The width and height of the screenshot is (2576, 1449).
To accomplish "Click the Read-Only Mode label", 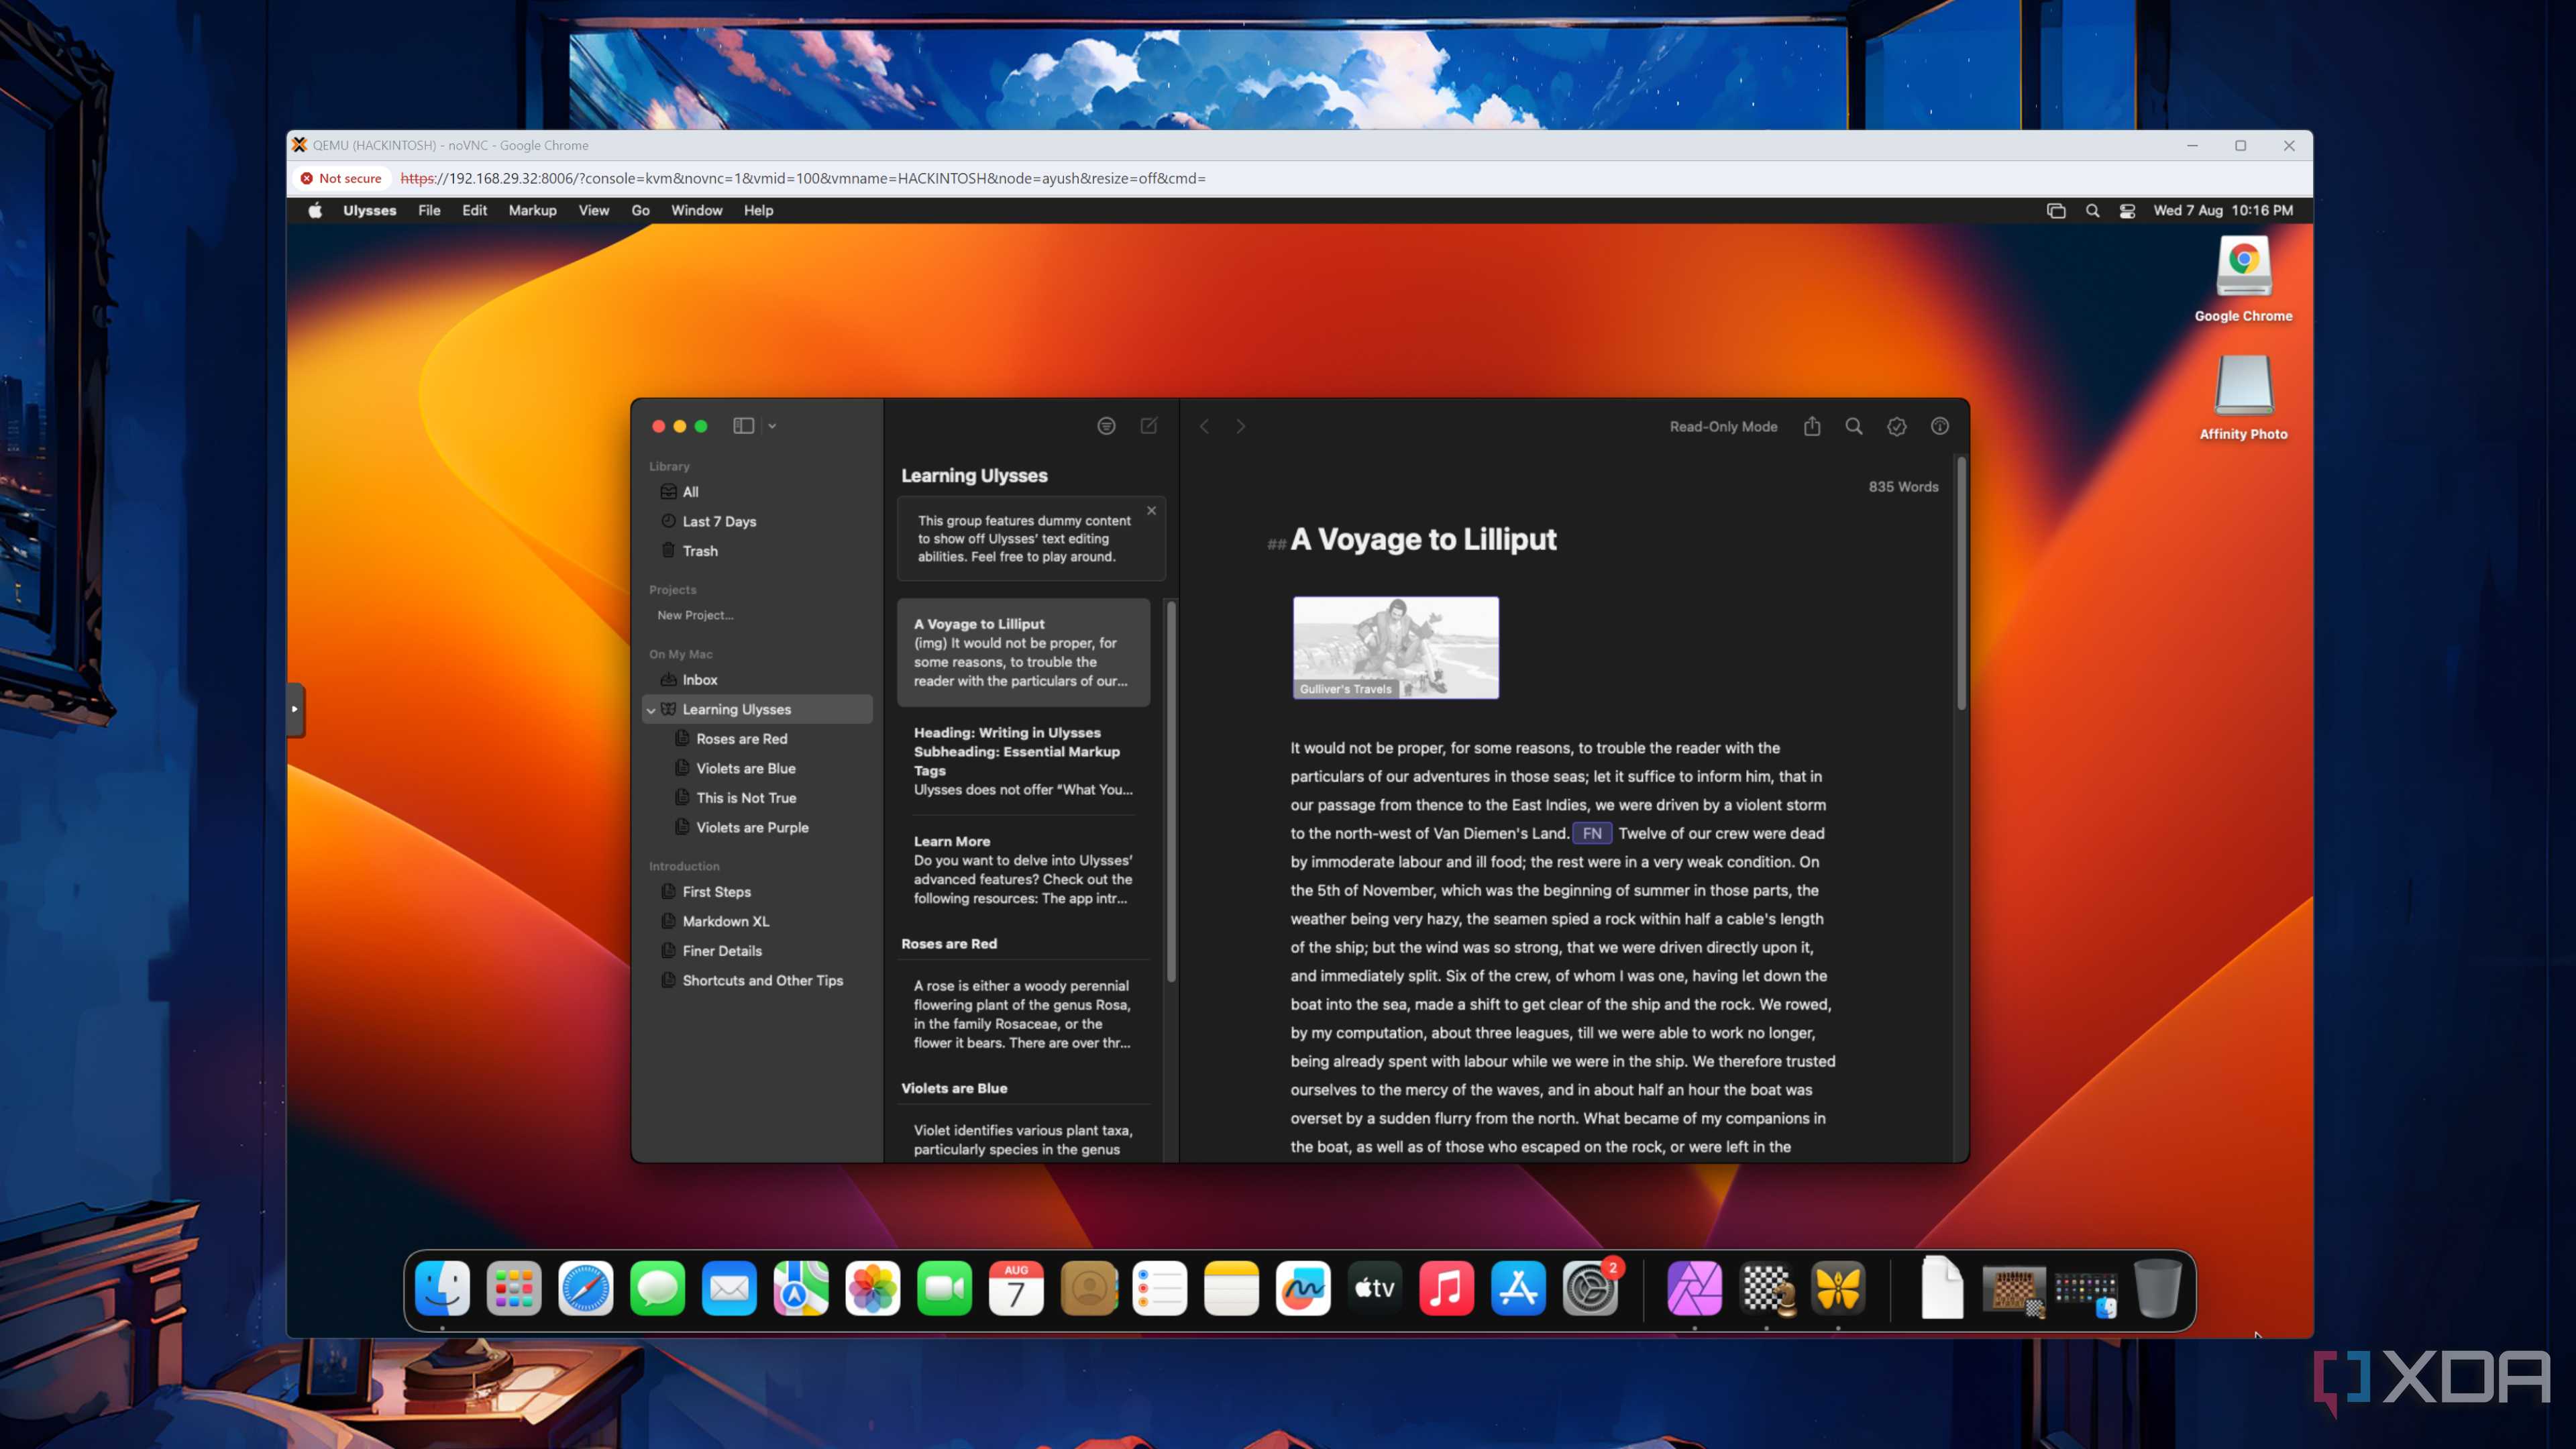I will pyautogui.click(x=1723, y=426).
